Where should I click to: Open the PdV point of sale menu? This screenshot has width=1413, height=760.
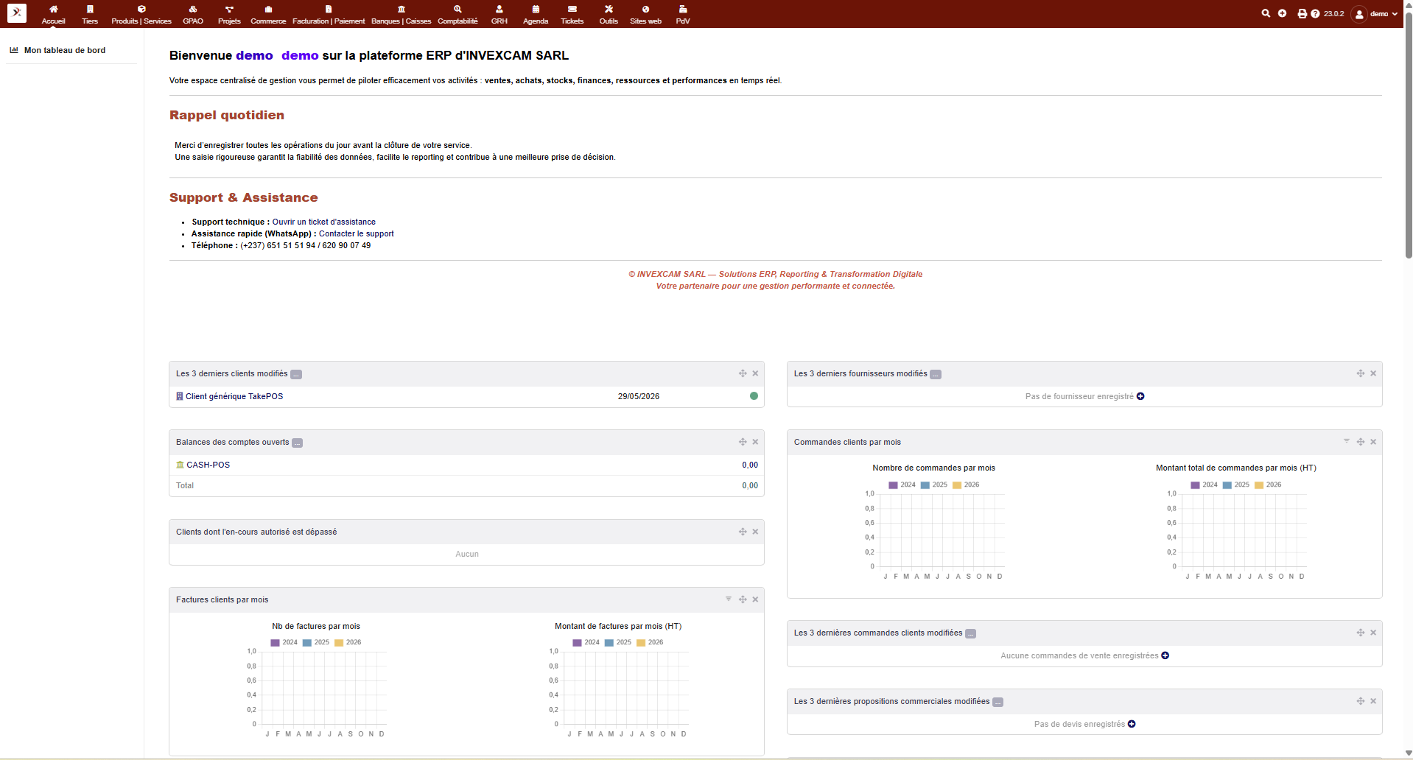(683, 14)
